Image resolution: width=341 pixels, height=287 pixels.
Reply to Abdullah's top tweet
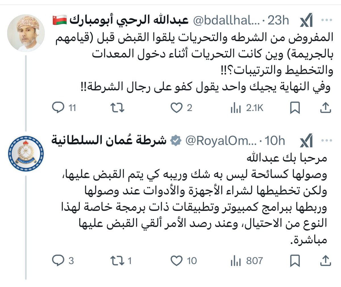[x=59, y=108]
